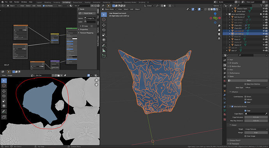Click Add in the 3D viewport header
The width and height of the screenshot is (269, 148).
coord(132,9)
